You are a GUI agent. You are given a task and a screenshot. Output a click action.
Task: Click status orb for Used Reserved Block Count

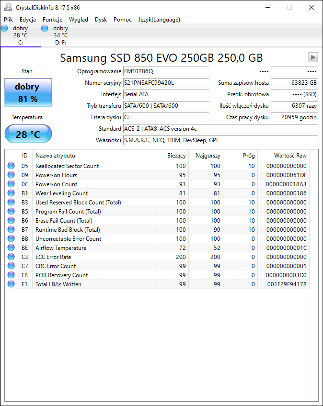[11, 202]
